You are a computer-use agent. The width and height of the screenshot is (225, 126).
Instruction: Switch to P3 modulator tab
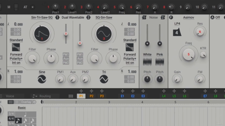pos(102,96)
